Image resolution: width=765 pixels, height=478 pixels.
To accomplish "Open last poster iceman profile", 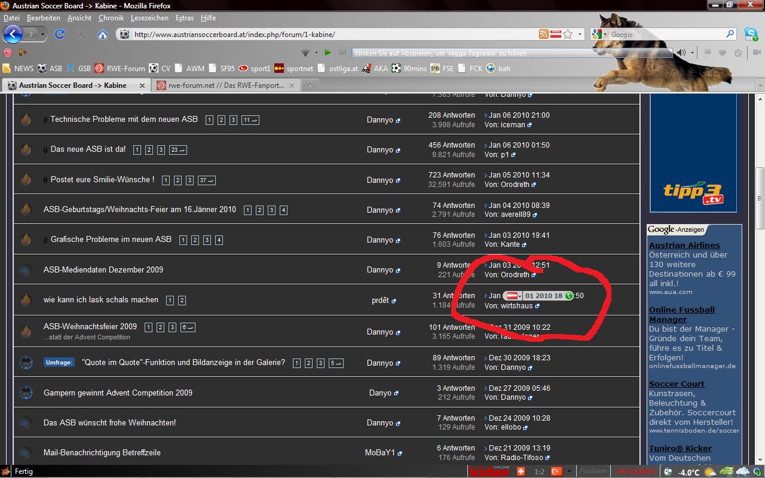I will tap(513, 125).
